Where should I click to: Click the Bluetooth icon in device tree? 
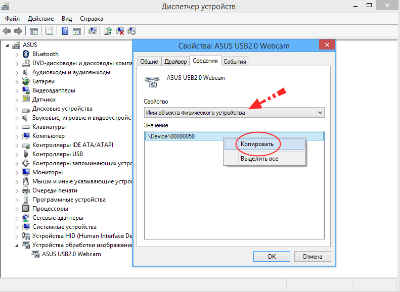26,54
